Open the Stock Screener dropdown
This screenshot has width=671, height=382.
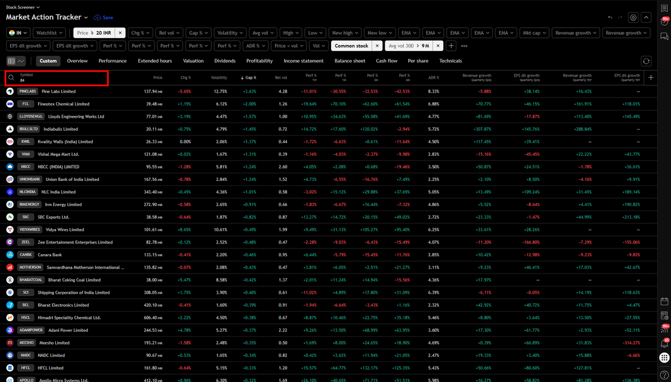(22, 7)
